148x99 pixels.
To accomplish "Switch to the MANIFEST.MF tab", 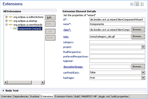I will click(89, 97).
